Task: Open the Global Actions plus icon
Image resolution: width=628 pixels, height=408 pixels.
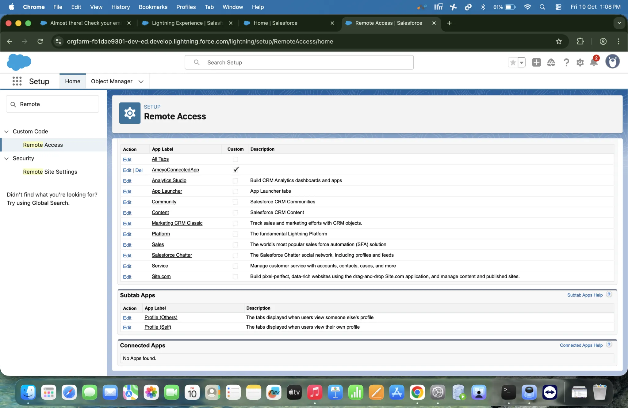Action: tap(536, 62)
